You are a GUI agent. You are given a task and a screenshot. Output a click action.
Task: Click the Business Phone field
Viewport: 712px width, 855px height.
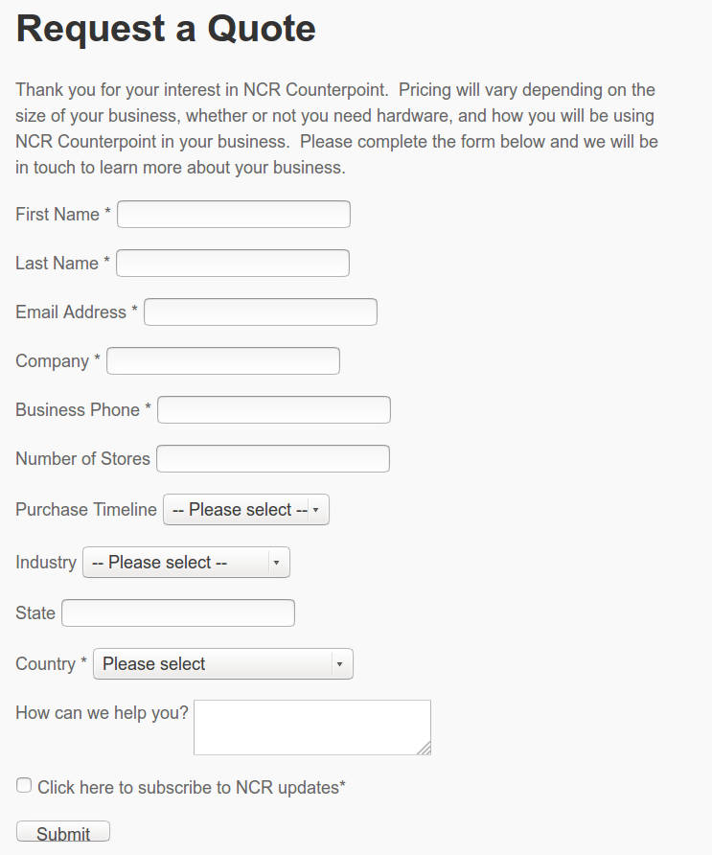pos(273,409)
